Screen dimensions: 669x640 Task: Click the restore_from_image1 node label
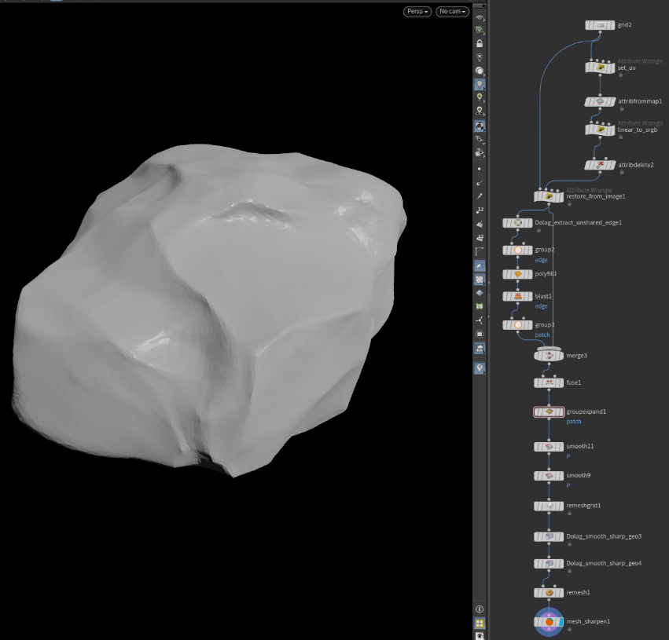[x=595, y=196]
